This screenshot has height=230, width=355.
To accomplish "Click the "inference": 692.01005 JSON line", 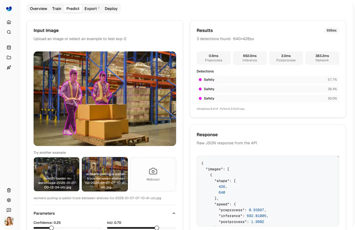I will [244, 216].
